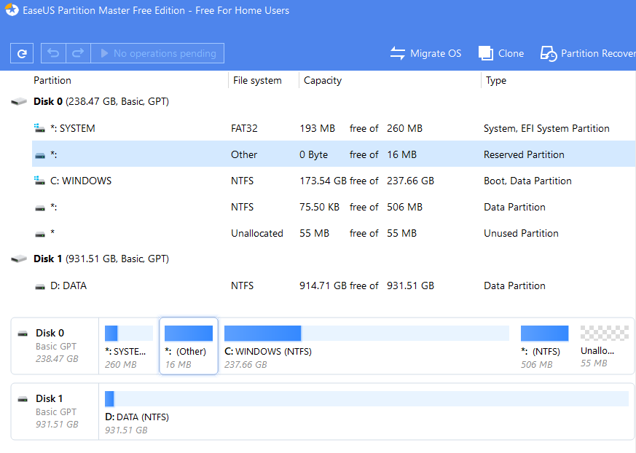Select the 55 MB Unallocated partition row

[291, 233]
